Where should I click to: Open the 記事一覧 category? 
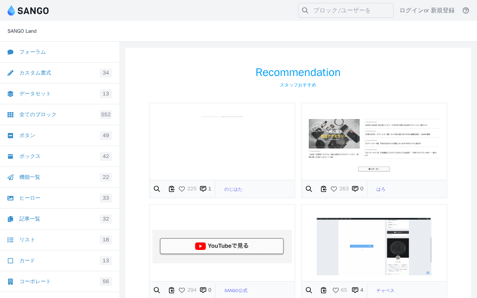click(x=60, y=219)
